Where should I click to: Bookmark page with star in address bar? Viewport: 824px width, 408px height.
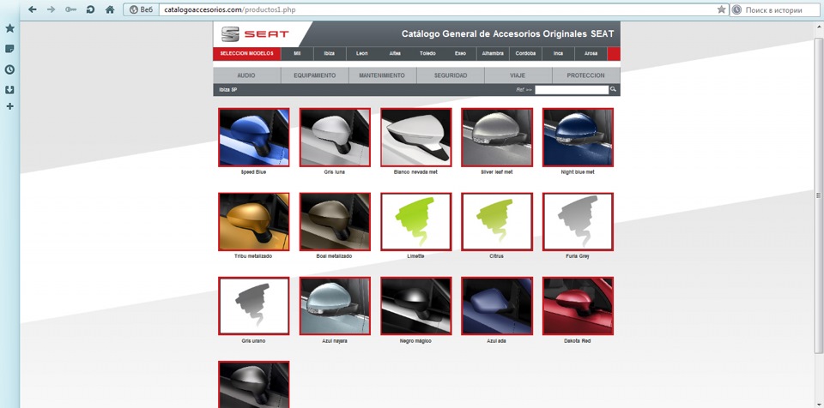tap(722, 9)
